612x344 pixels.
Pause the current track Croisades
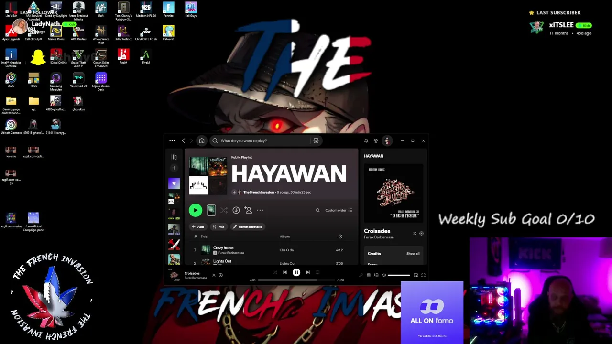click(x=296, y=272)
